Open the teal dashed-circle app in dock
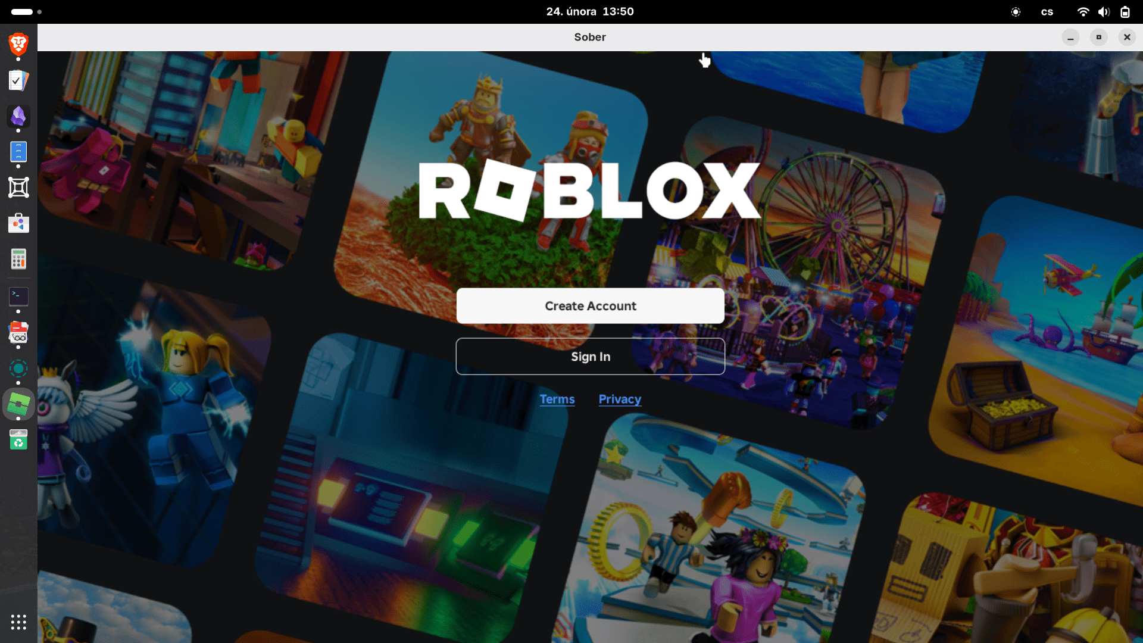Screen dimensions: 1143x643 pyautogui.click(x=18, y=369)
